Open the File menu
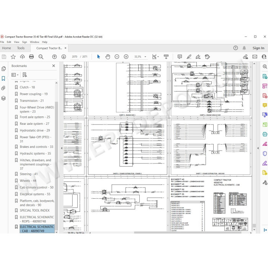268x268 pixels. pos(2,42)
